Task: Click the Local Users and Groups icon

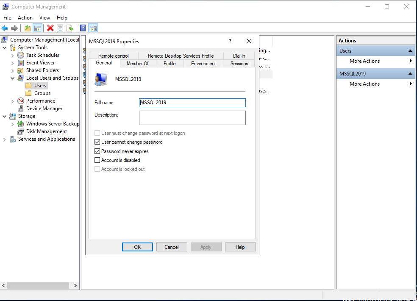Action: tap(21, 78)
